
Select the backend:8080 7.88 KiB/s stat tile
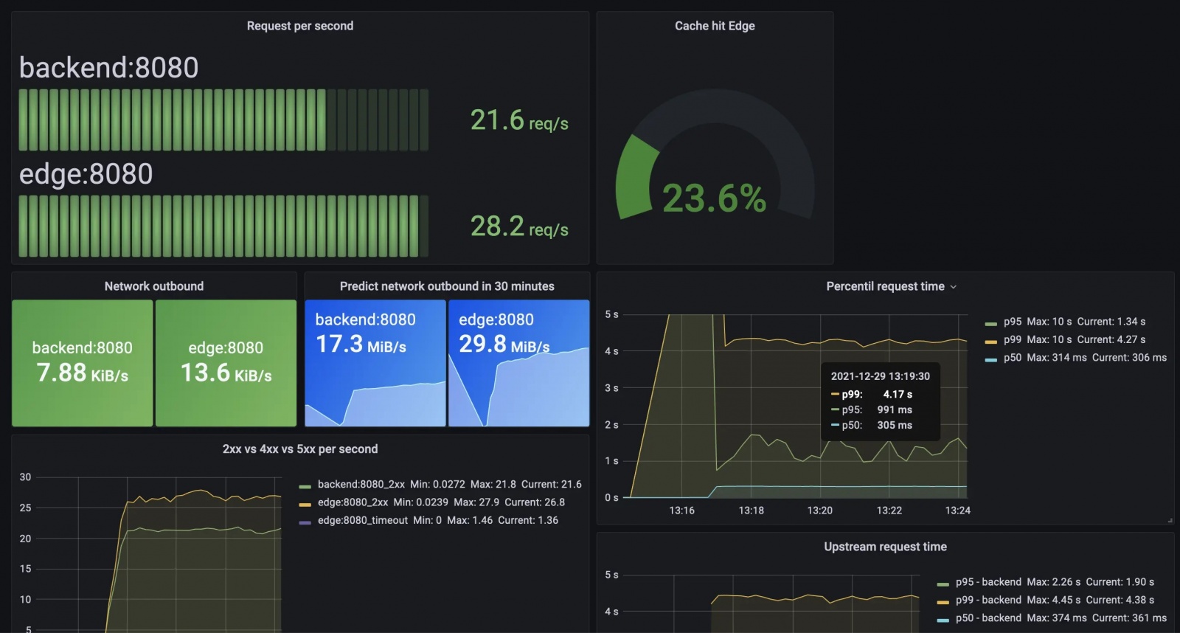pos(83,363)
